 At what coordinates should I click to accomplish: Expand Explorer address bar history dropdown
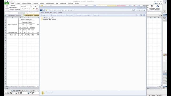[131, 10]
